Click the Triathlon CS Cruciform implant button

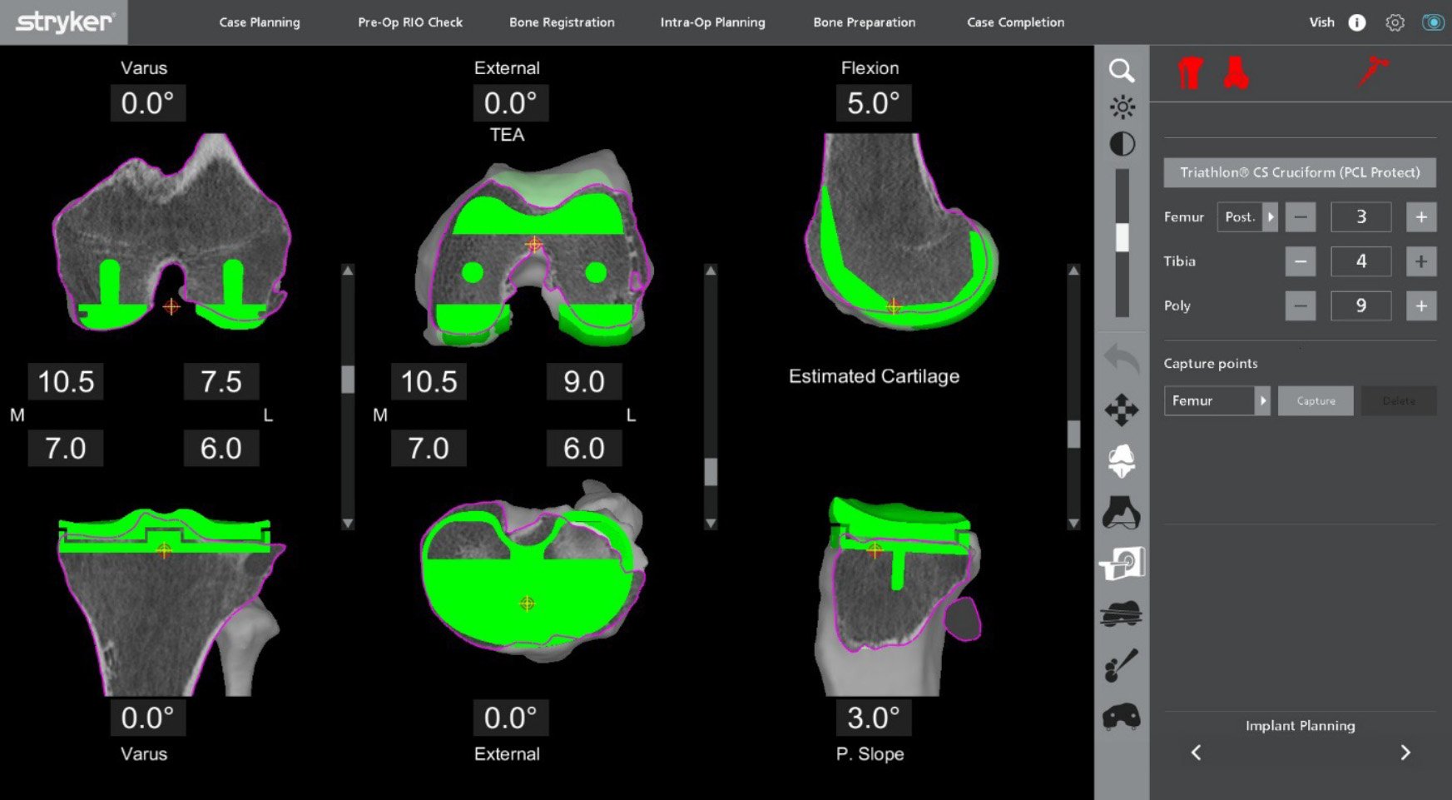coord(1299,172)
